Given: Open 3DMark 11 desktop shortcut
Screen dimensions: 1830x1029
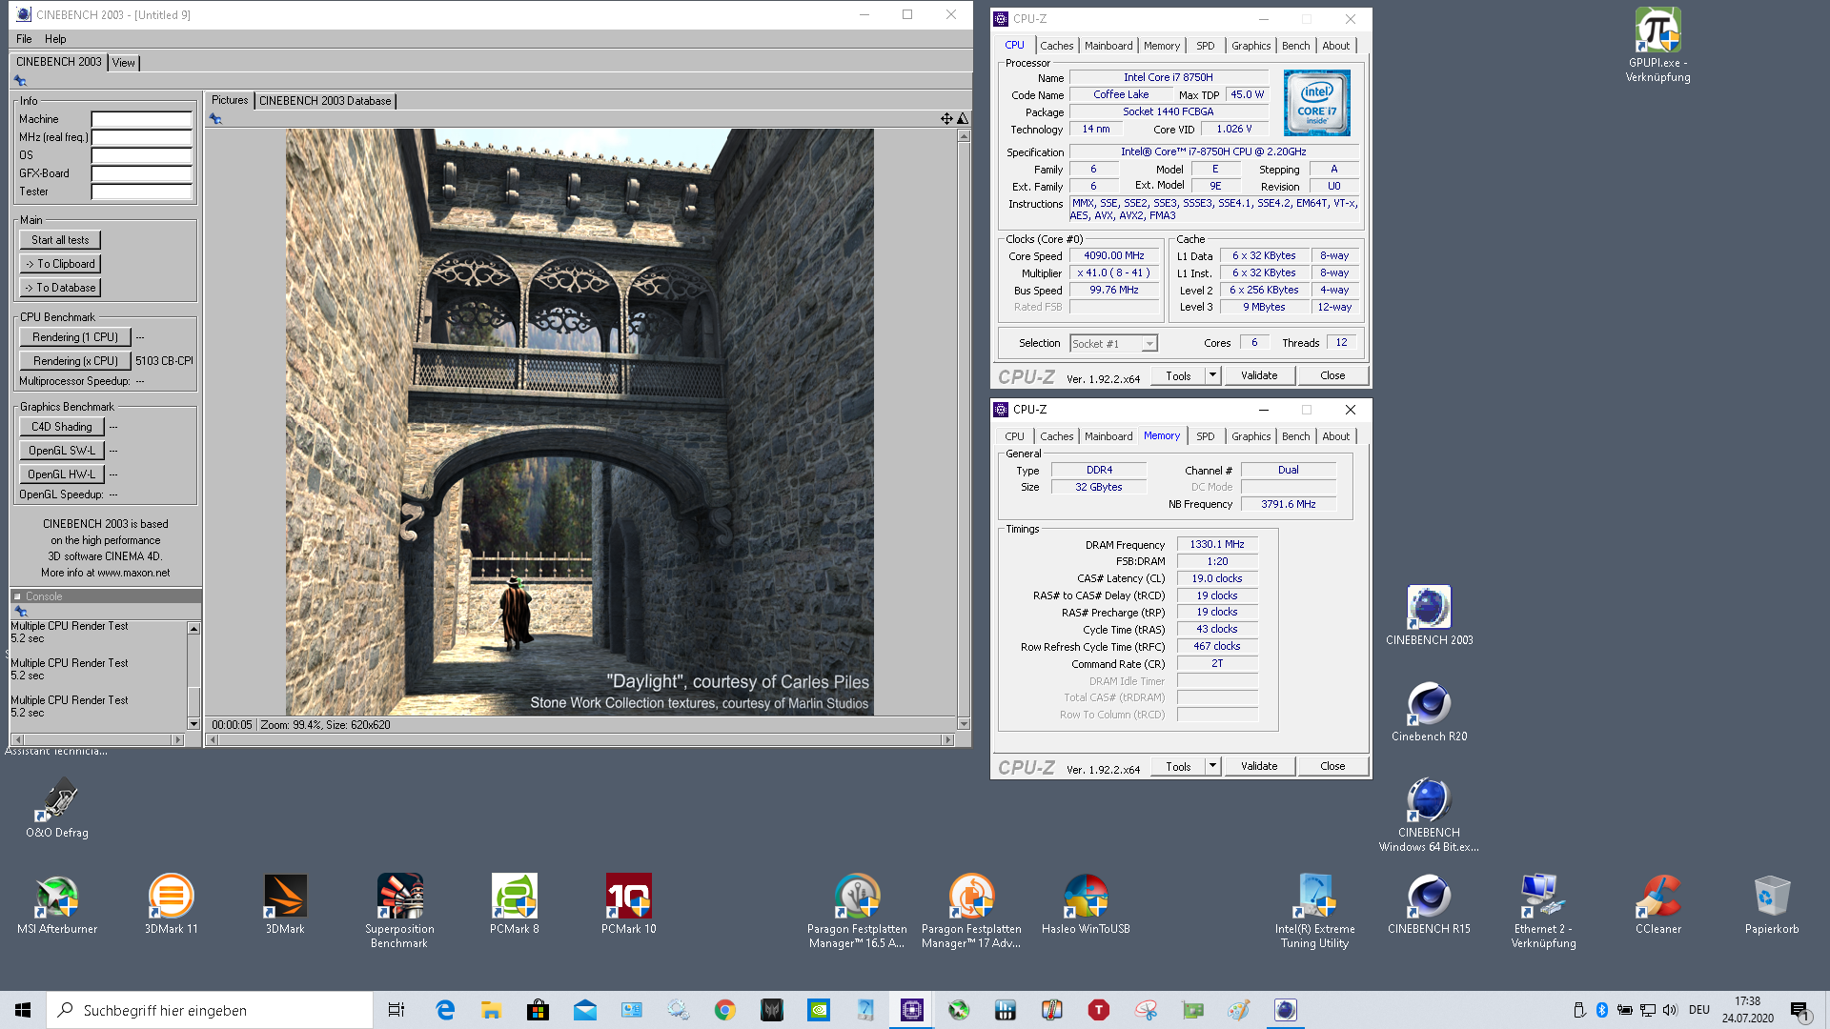Looking at the screenshot, I should point(172,904).
